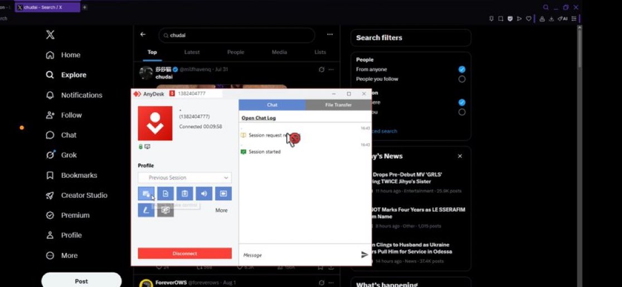Open the browser easy setup menu icon
The height and width of the screenshot is (287, 622).
click(574, 18)
